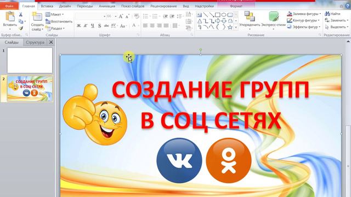Open the Экспресс-стили quick styles button
The image size is (351, 197).
coord(274,21)
